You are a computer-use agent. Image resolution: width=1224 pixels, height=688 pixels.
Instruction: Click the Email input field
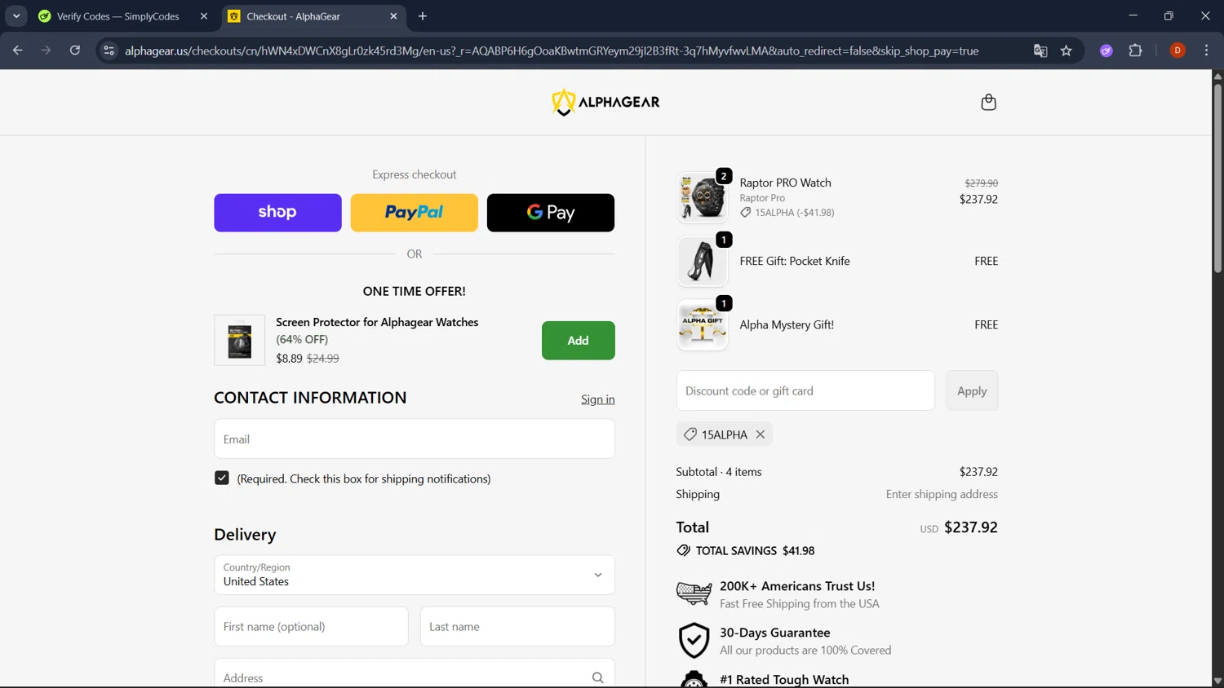coord(415,439)
